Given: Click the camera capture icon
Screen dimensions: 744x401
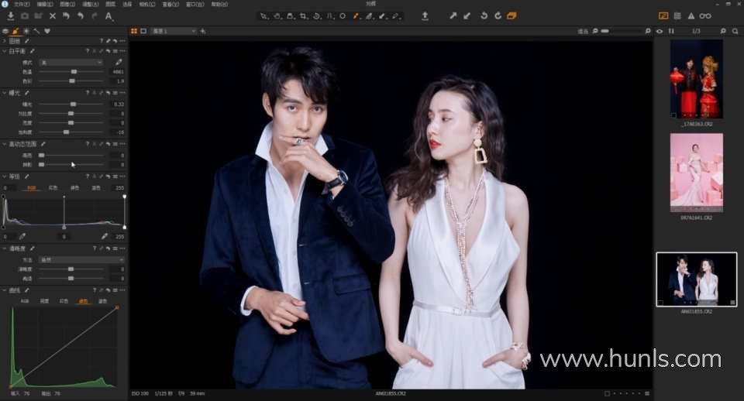Looking at the screenshot, I should tap(25, 15).
